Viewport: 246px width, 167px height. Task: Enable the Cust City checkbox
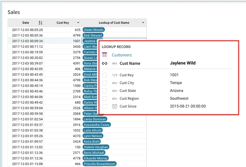(105, 83)
